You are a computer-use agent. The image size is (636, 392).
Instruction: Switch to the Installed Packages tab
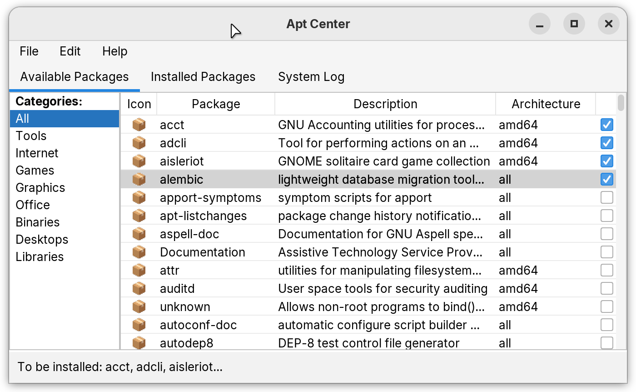pyautogui.click(x=203, y=76)
